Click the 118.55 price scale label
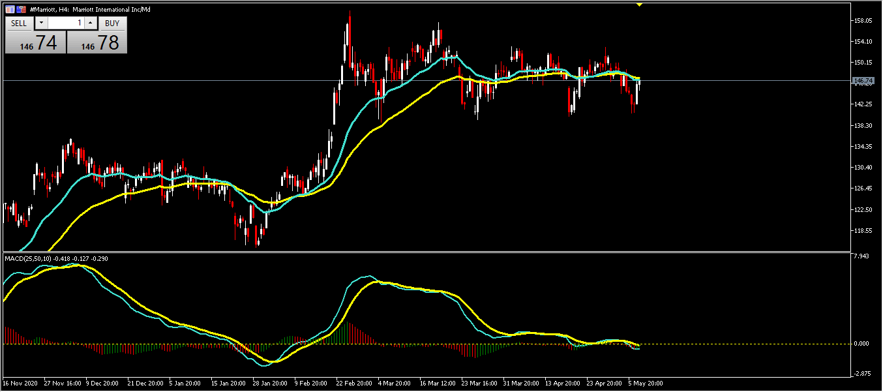The image size is (883, 392). coord(863,231)
